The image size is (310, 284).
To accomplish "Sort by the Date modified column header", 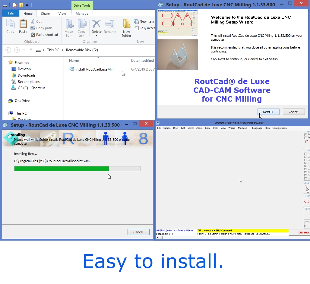I will [x=142, y=61].
